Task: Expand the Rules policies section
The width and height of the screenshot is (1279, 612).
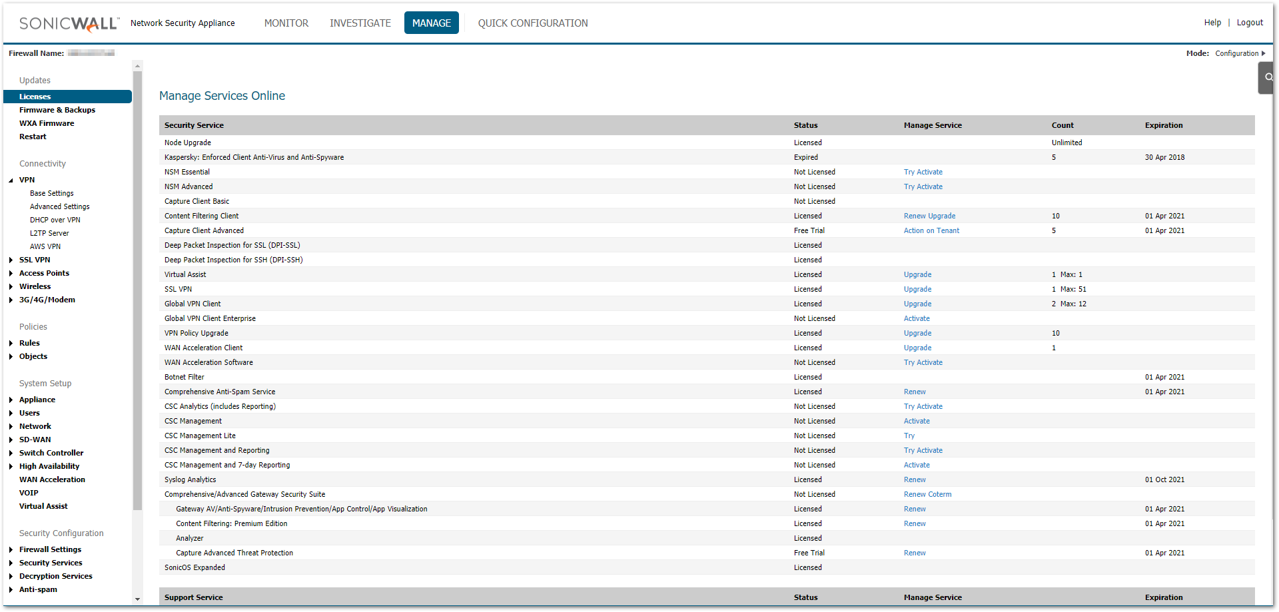Action: [11, 343]
